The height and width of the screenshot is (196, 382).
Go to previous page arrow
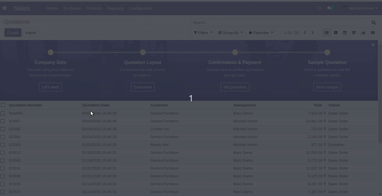(305, 33)
